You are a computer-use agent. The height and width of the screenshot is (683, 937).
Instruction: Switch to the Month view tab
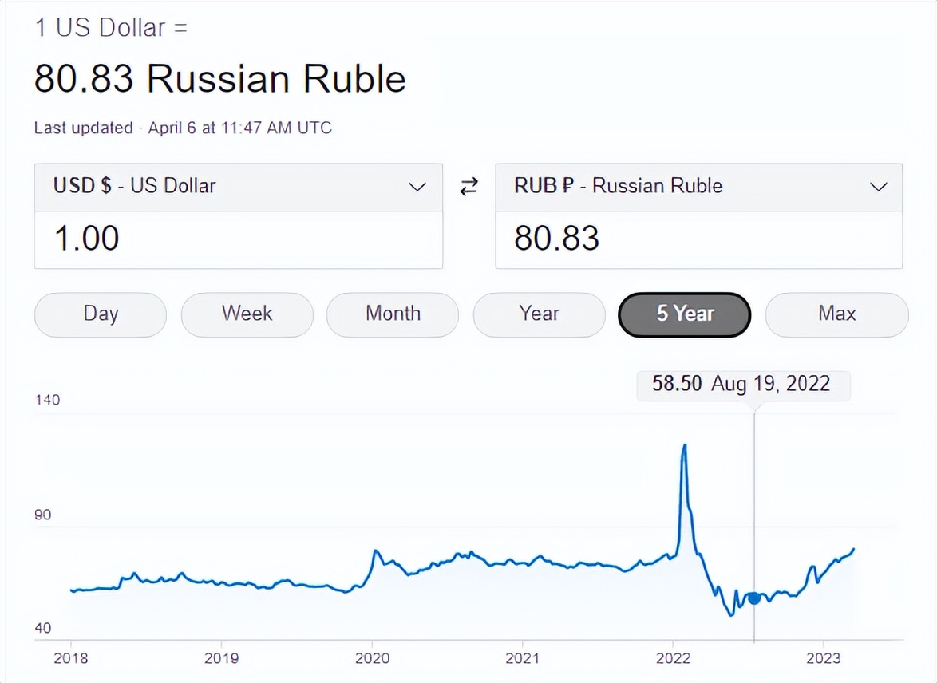[392, 314]
